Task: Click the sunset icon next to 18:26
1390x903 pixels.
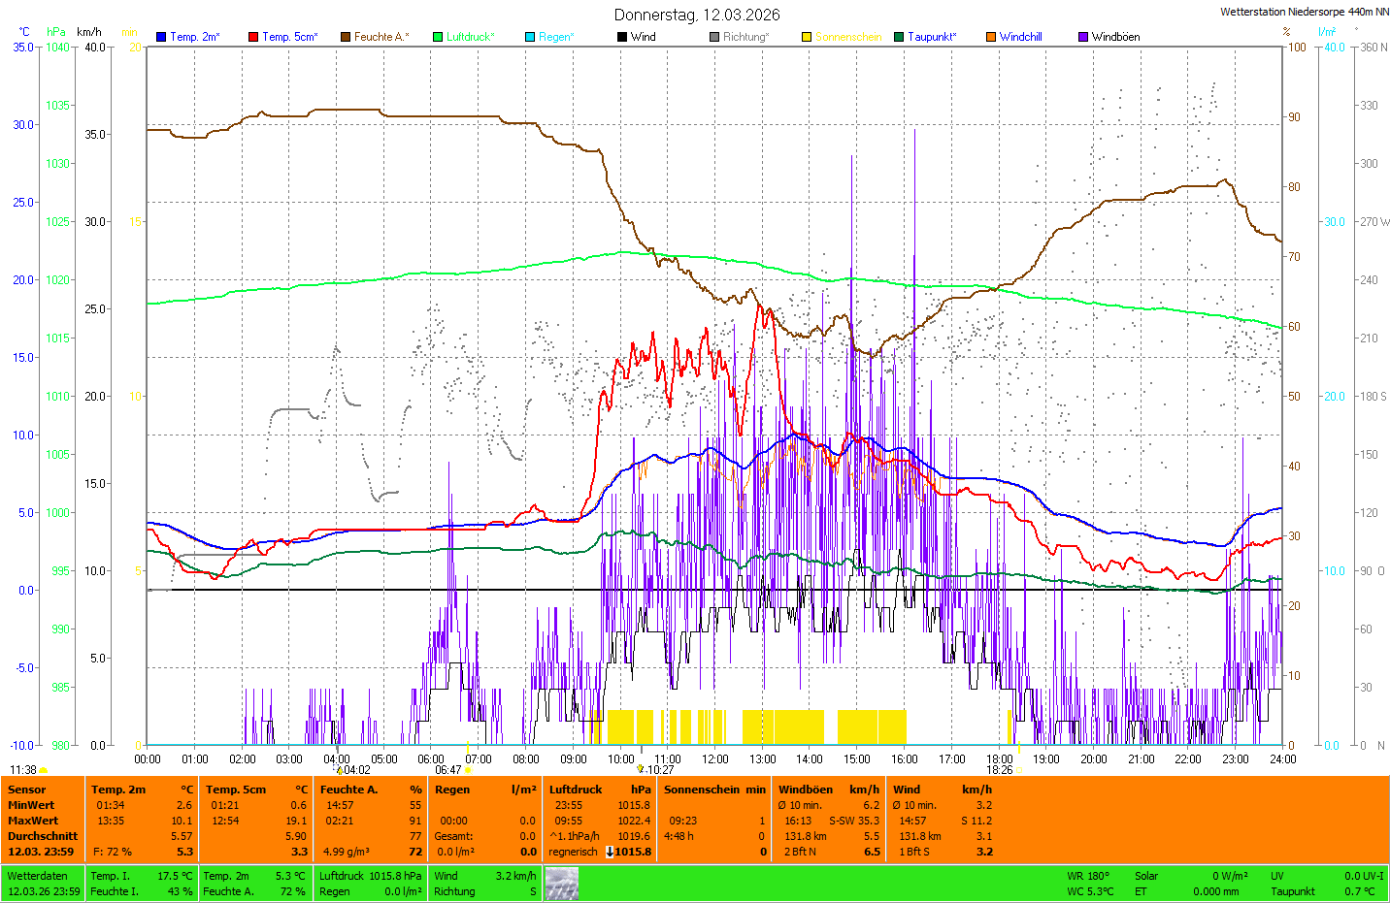Action: (1019, 770)
